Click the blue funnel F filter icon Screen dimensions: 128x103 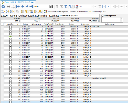click(66, 7)
